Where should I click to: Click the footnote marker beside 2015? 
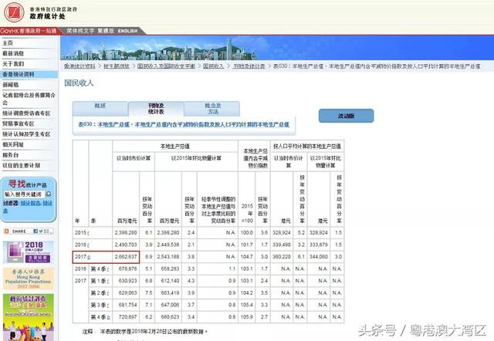89,231
